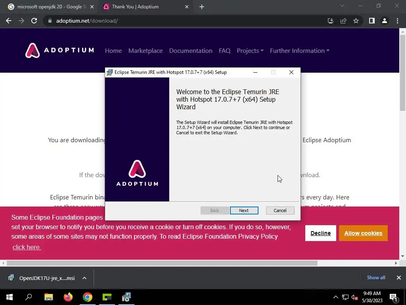Click the horizontal page scrollbar
The height and width of the screenshot is (305, 406).
(x=162, y=263)
